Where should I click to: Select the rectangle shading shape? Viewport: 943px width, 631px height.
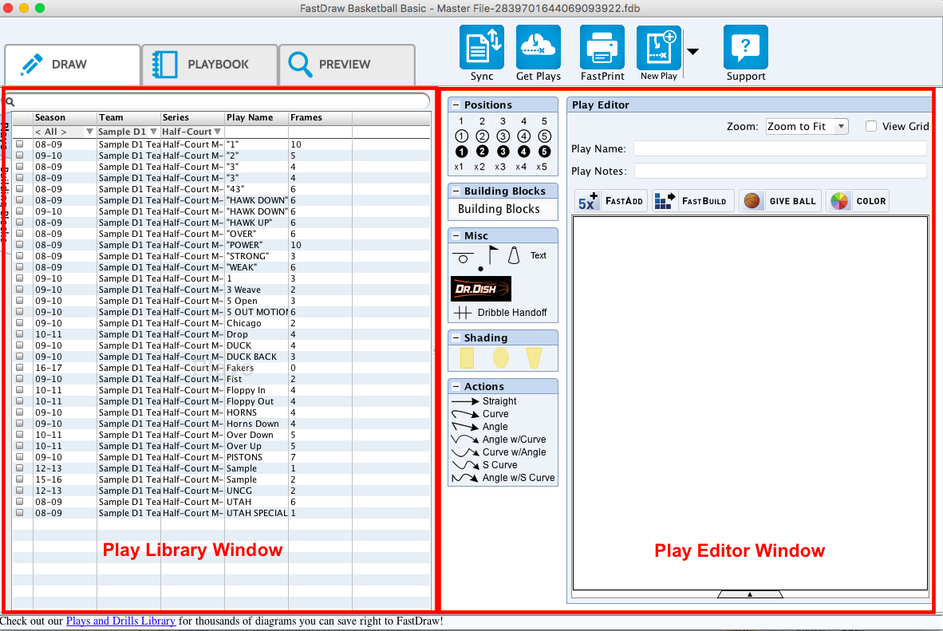tap(468, 358)
